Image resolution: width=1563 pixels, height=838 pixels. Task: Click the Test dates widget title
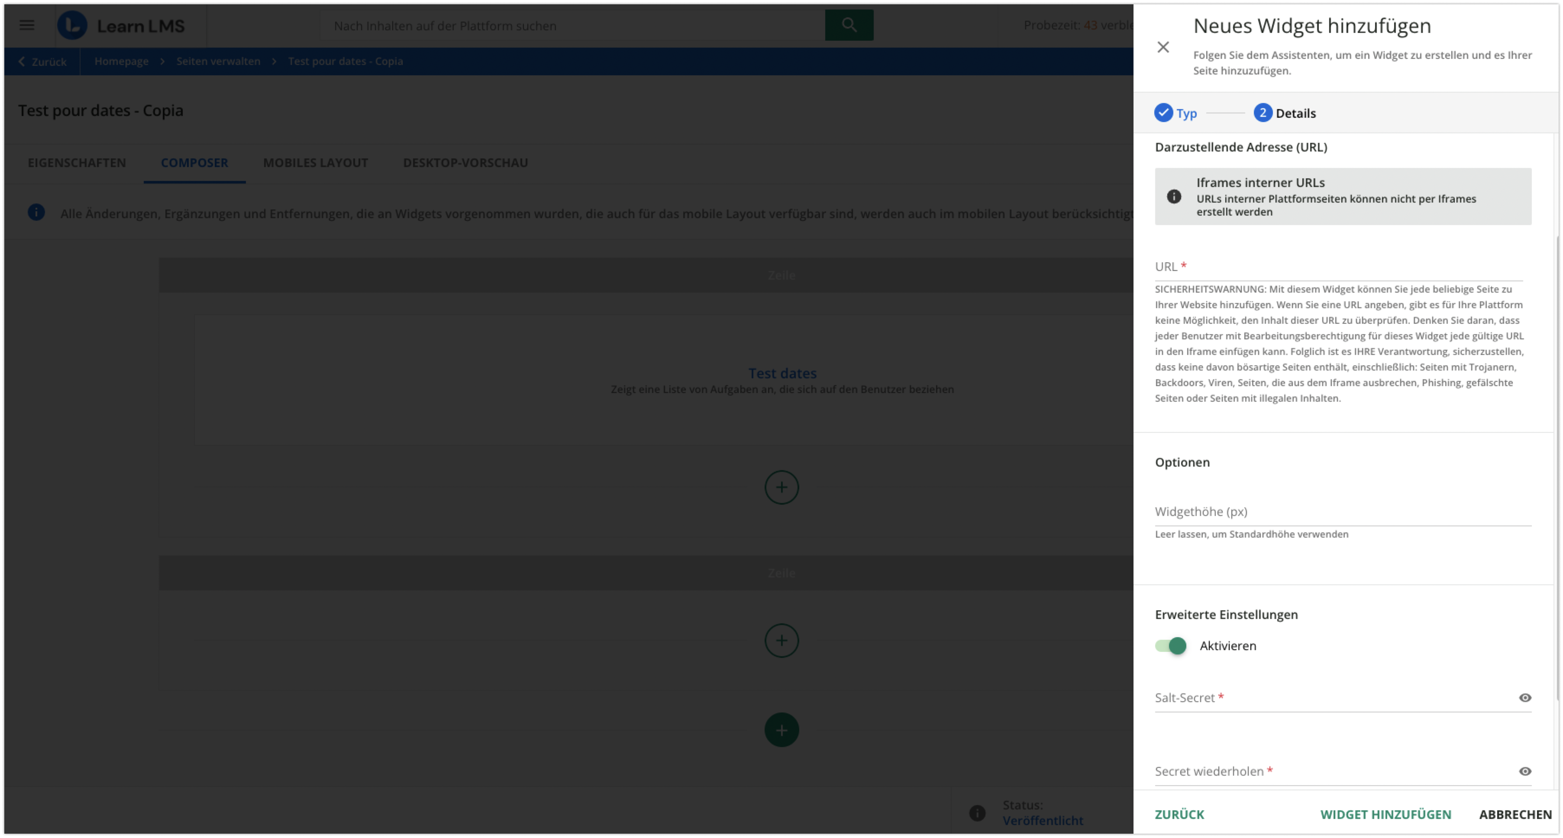point(782,373)
